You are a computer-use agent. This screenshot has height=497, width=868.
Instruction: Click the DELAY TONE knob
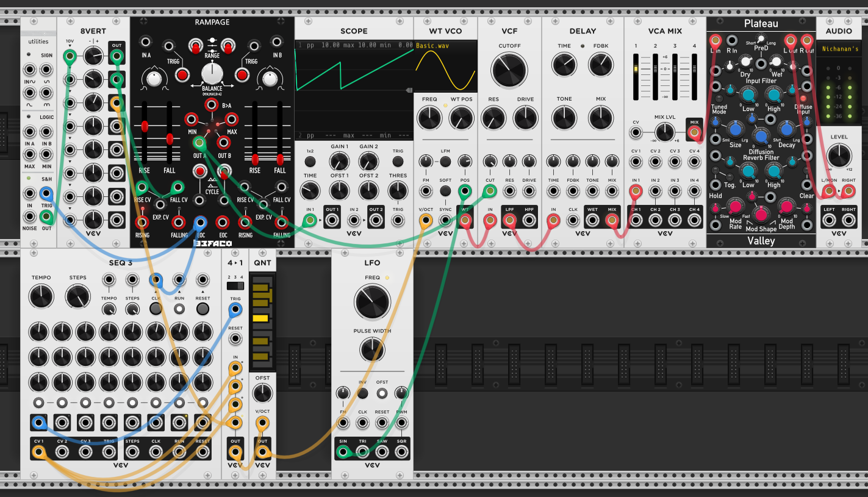click(x=564, y=118)
